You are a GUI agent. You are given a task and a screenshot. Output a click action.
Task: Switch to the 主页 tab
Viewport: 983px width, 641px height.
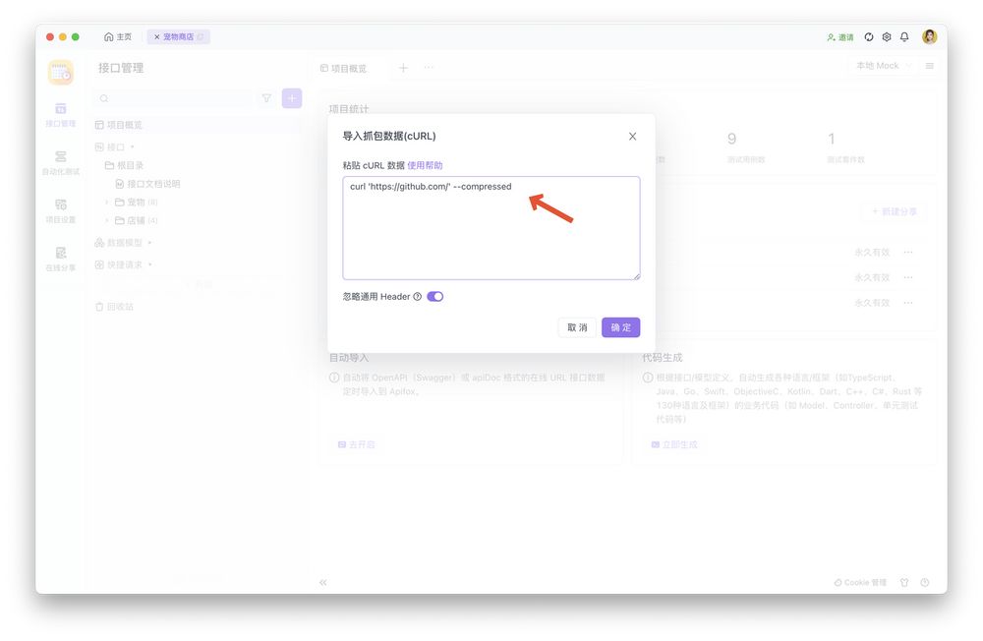pyautogui.click(x=118, y=37)
